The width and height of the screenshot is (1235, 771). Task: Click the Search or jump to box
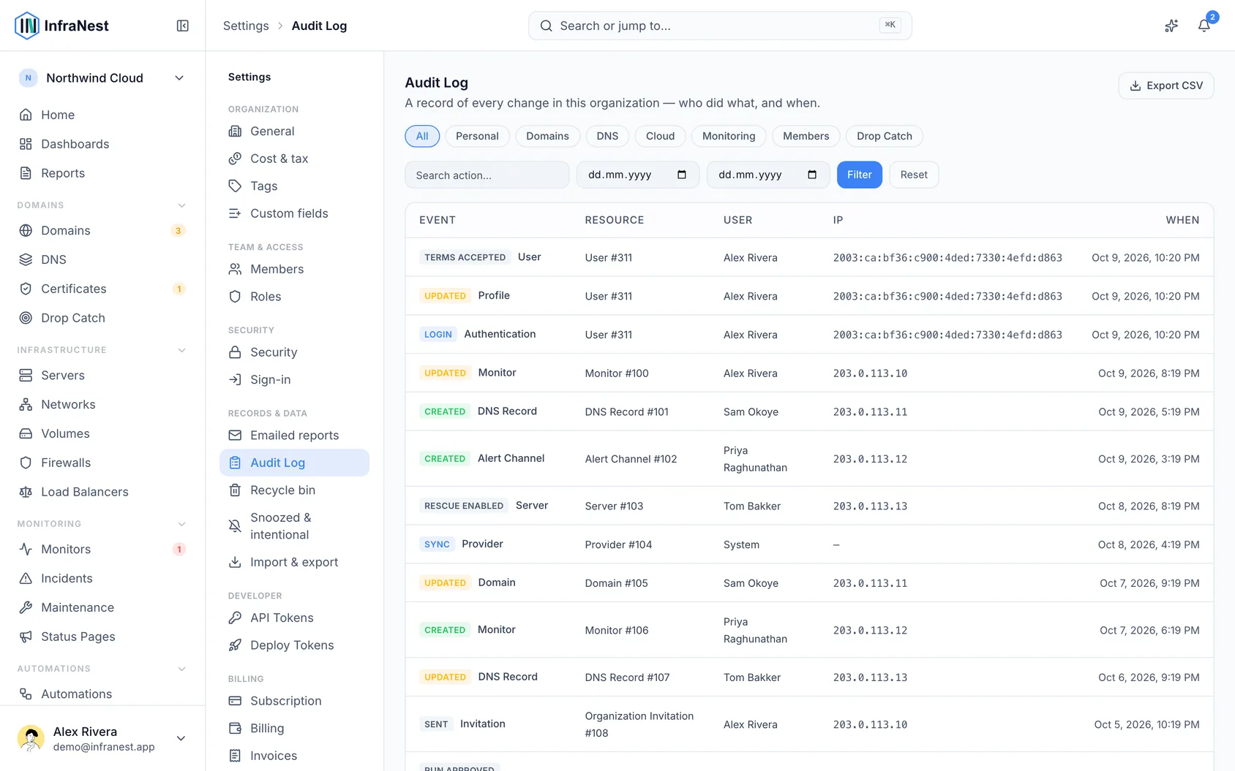[x=720, y=26]
